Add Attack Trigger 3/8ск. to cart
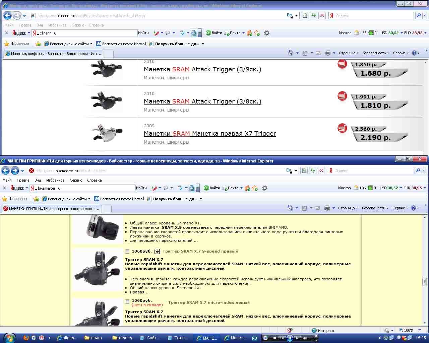The image size is (429, 343). [x=342, y=96]
